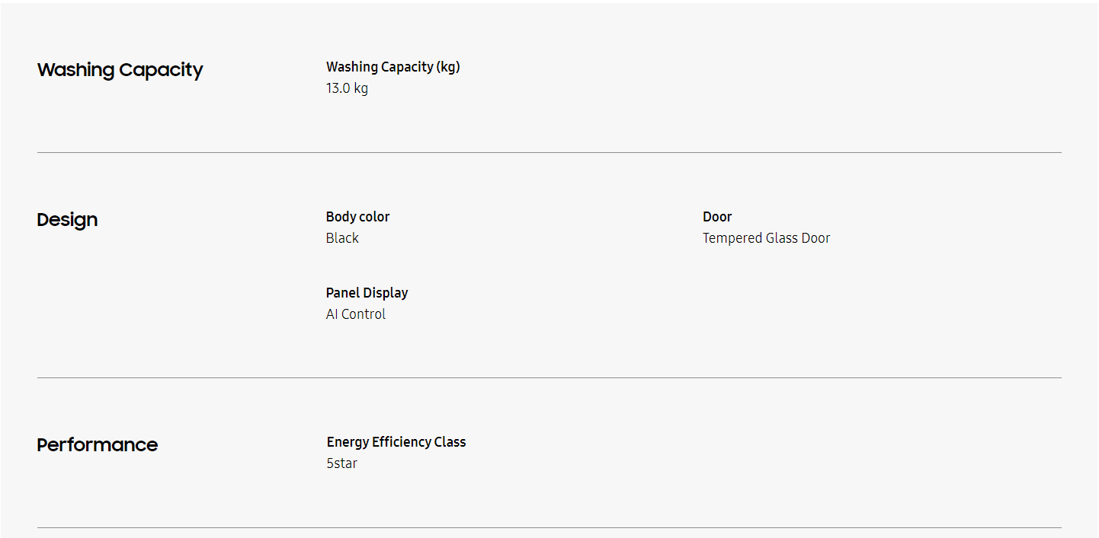Click the divider line below Washing Capacity
The image size is (1099, 538).
[549, 152]
